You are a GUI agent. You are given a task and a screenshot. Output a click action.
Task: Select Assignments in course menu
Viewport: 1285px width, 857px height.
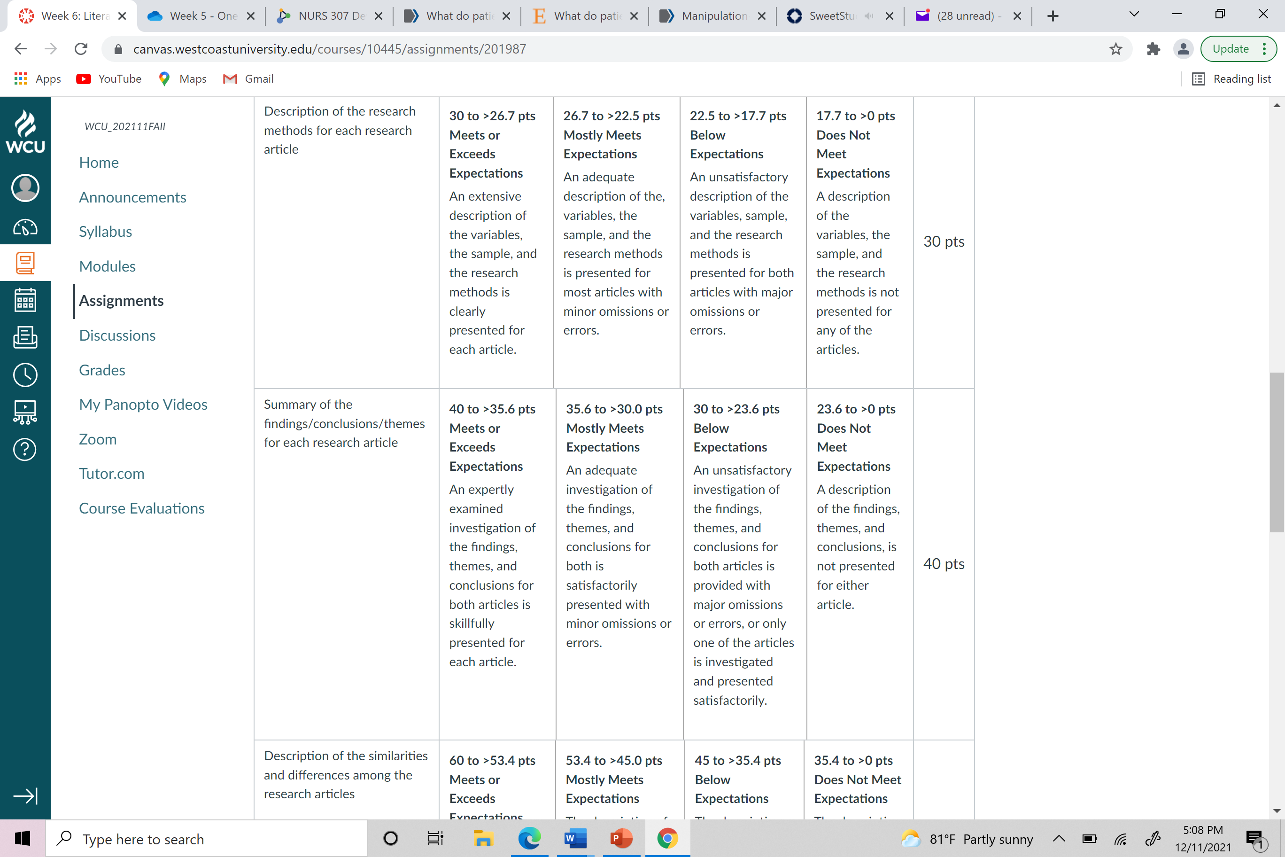pos(121,301)
